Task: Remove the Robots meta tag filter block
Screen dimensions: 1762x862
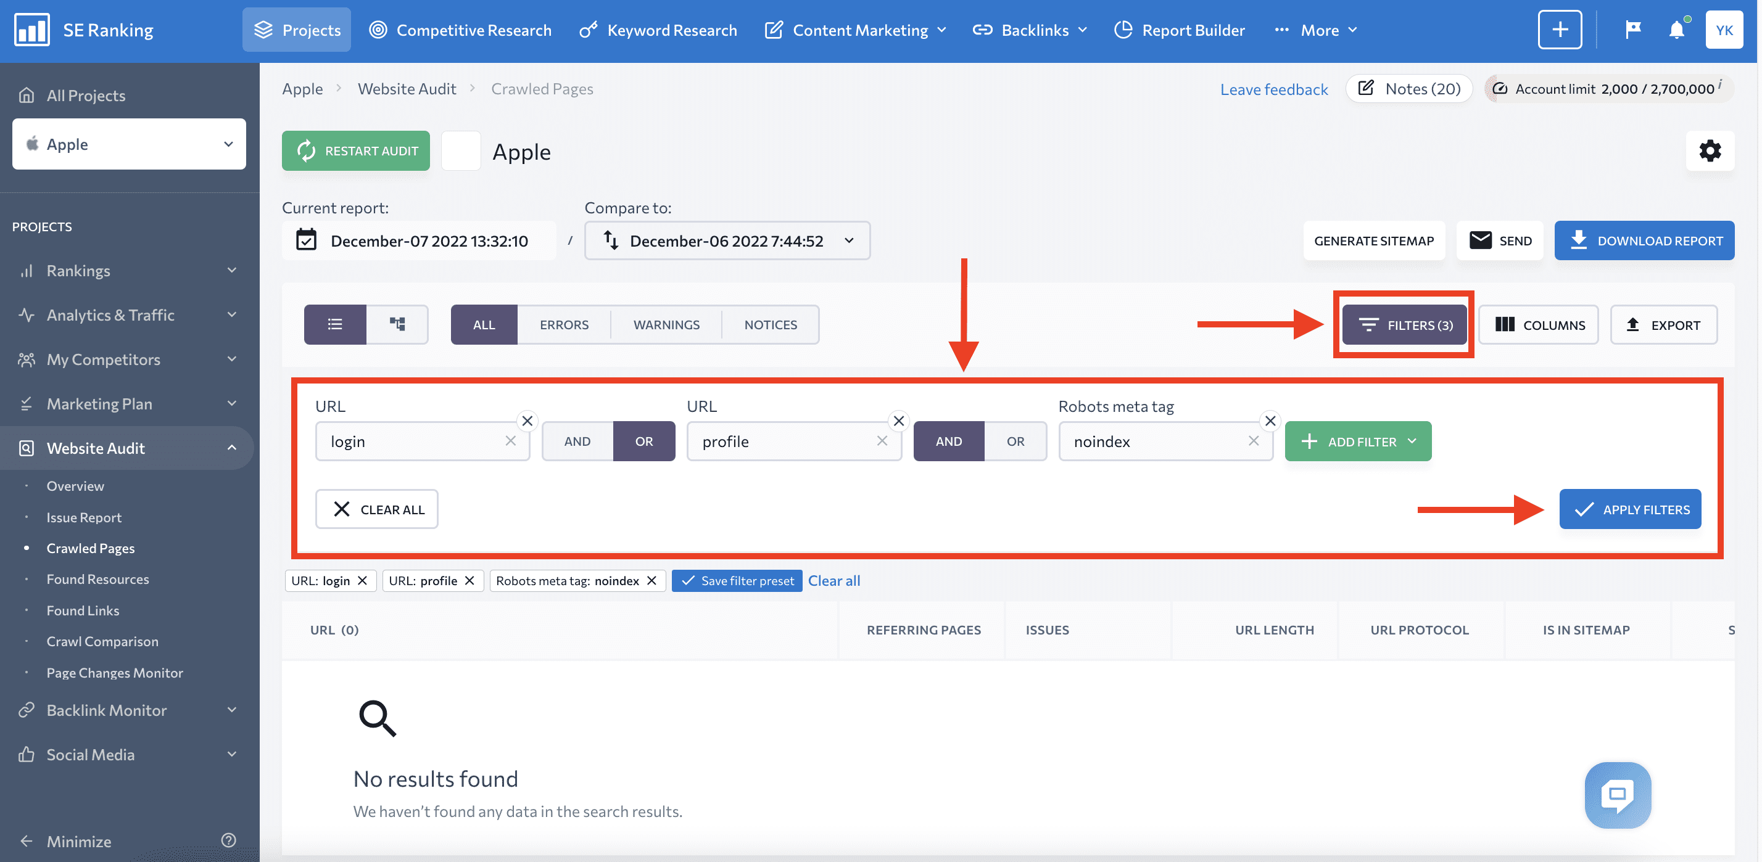Action: point(1270,421)
